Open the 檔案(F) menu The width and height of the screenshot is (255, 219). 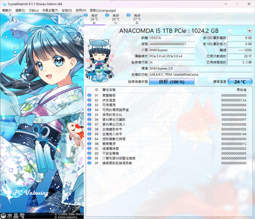(7, 10)
